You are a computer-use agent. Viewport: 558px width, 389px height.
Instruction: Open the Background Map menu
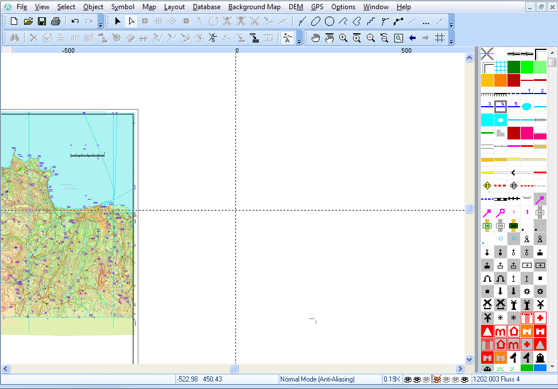(x=254, y=7)
